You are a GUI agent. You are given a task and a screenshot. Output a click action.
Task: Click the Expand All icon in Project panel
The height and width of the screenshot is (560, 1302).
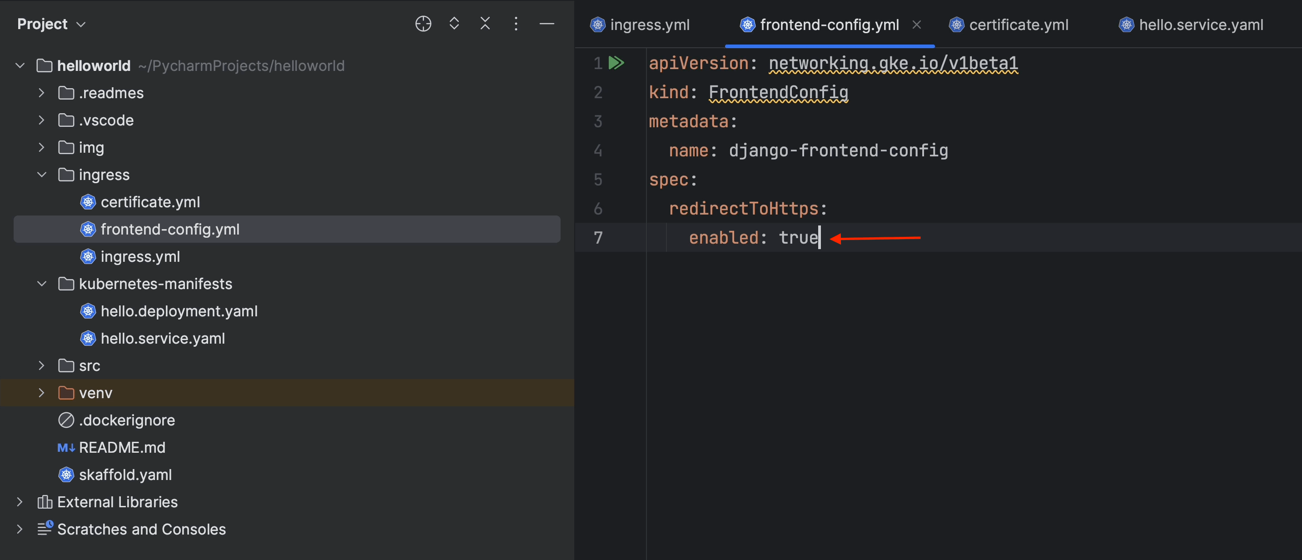454,24
